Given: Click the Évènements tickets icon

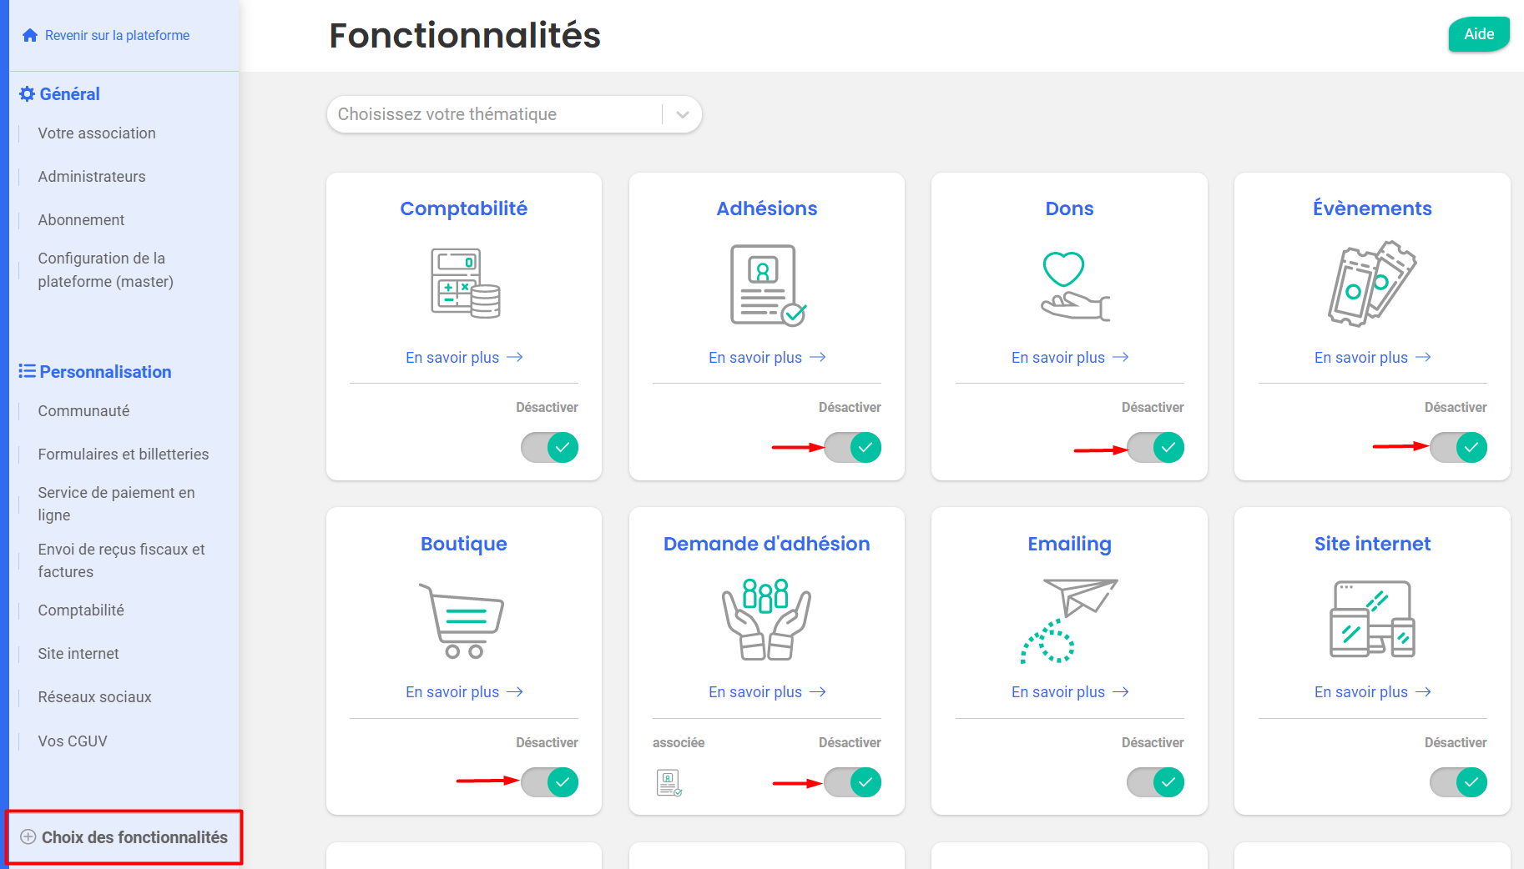Looking at the screenshot, I should click(1372, 284).
